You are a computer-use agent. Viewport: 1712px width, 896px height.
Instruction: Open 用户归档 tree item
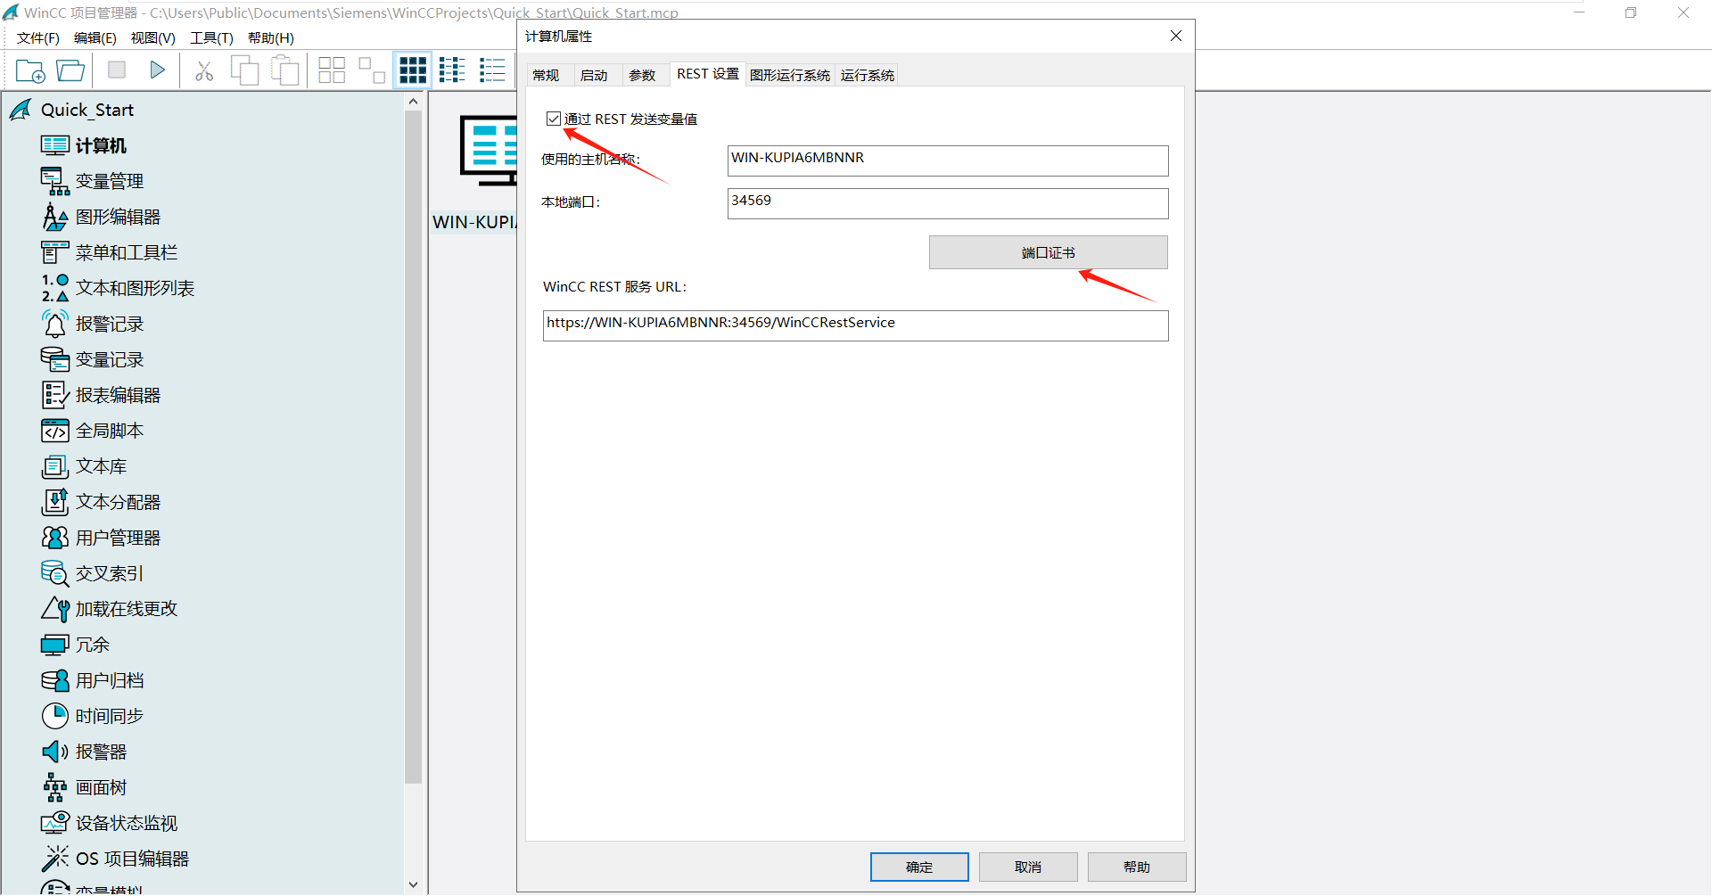[92, 680]
